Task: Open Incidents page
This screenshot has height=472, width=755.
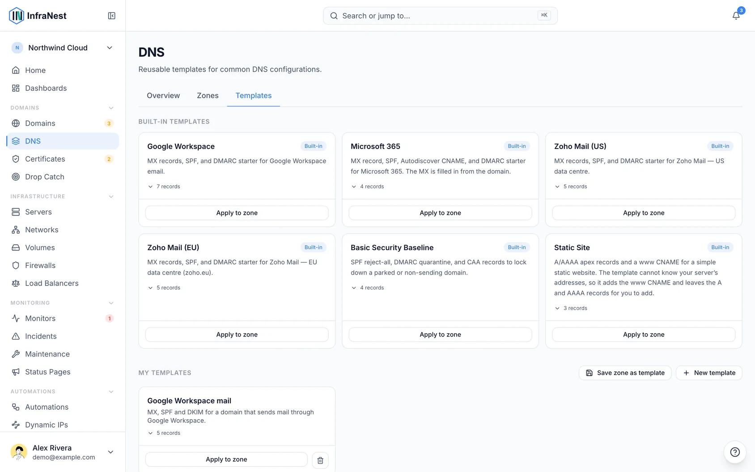Action: [63, 336]
